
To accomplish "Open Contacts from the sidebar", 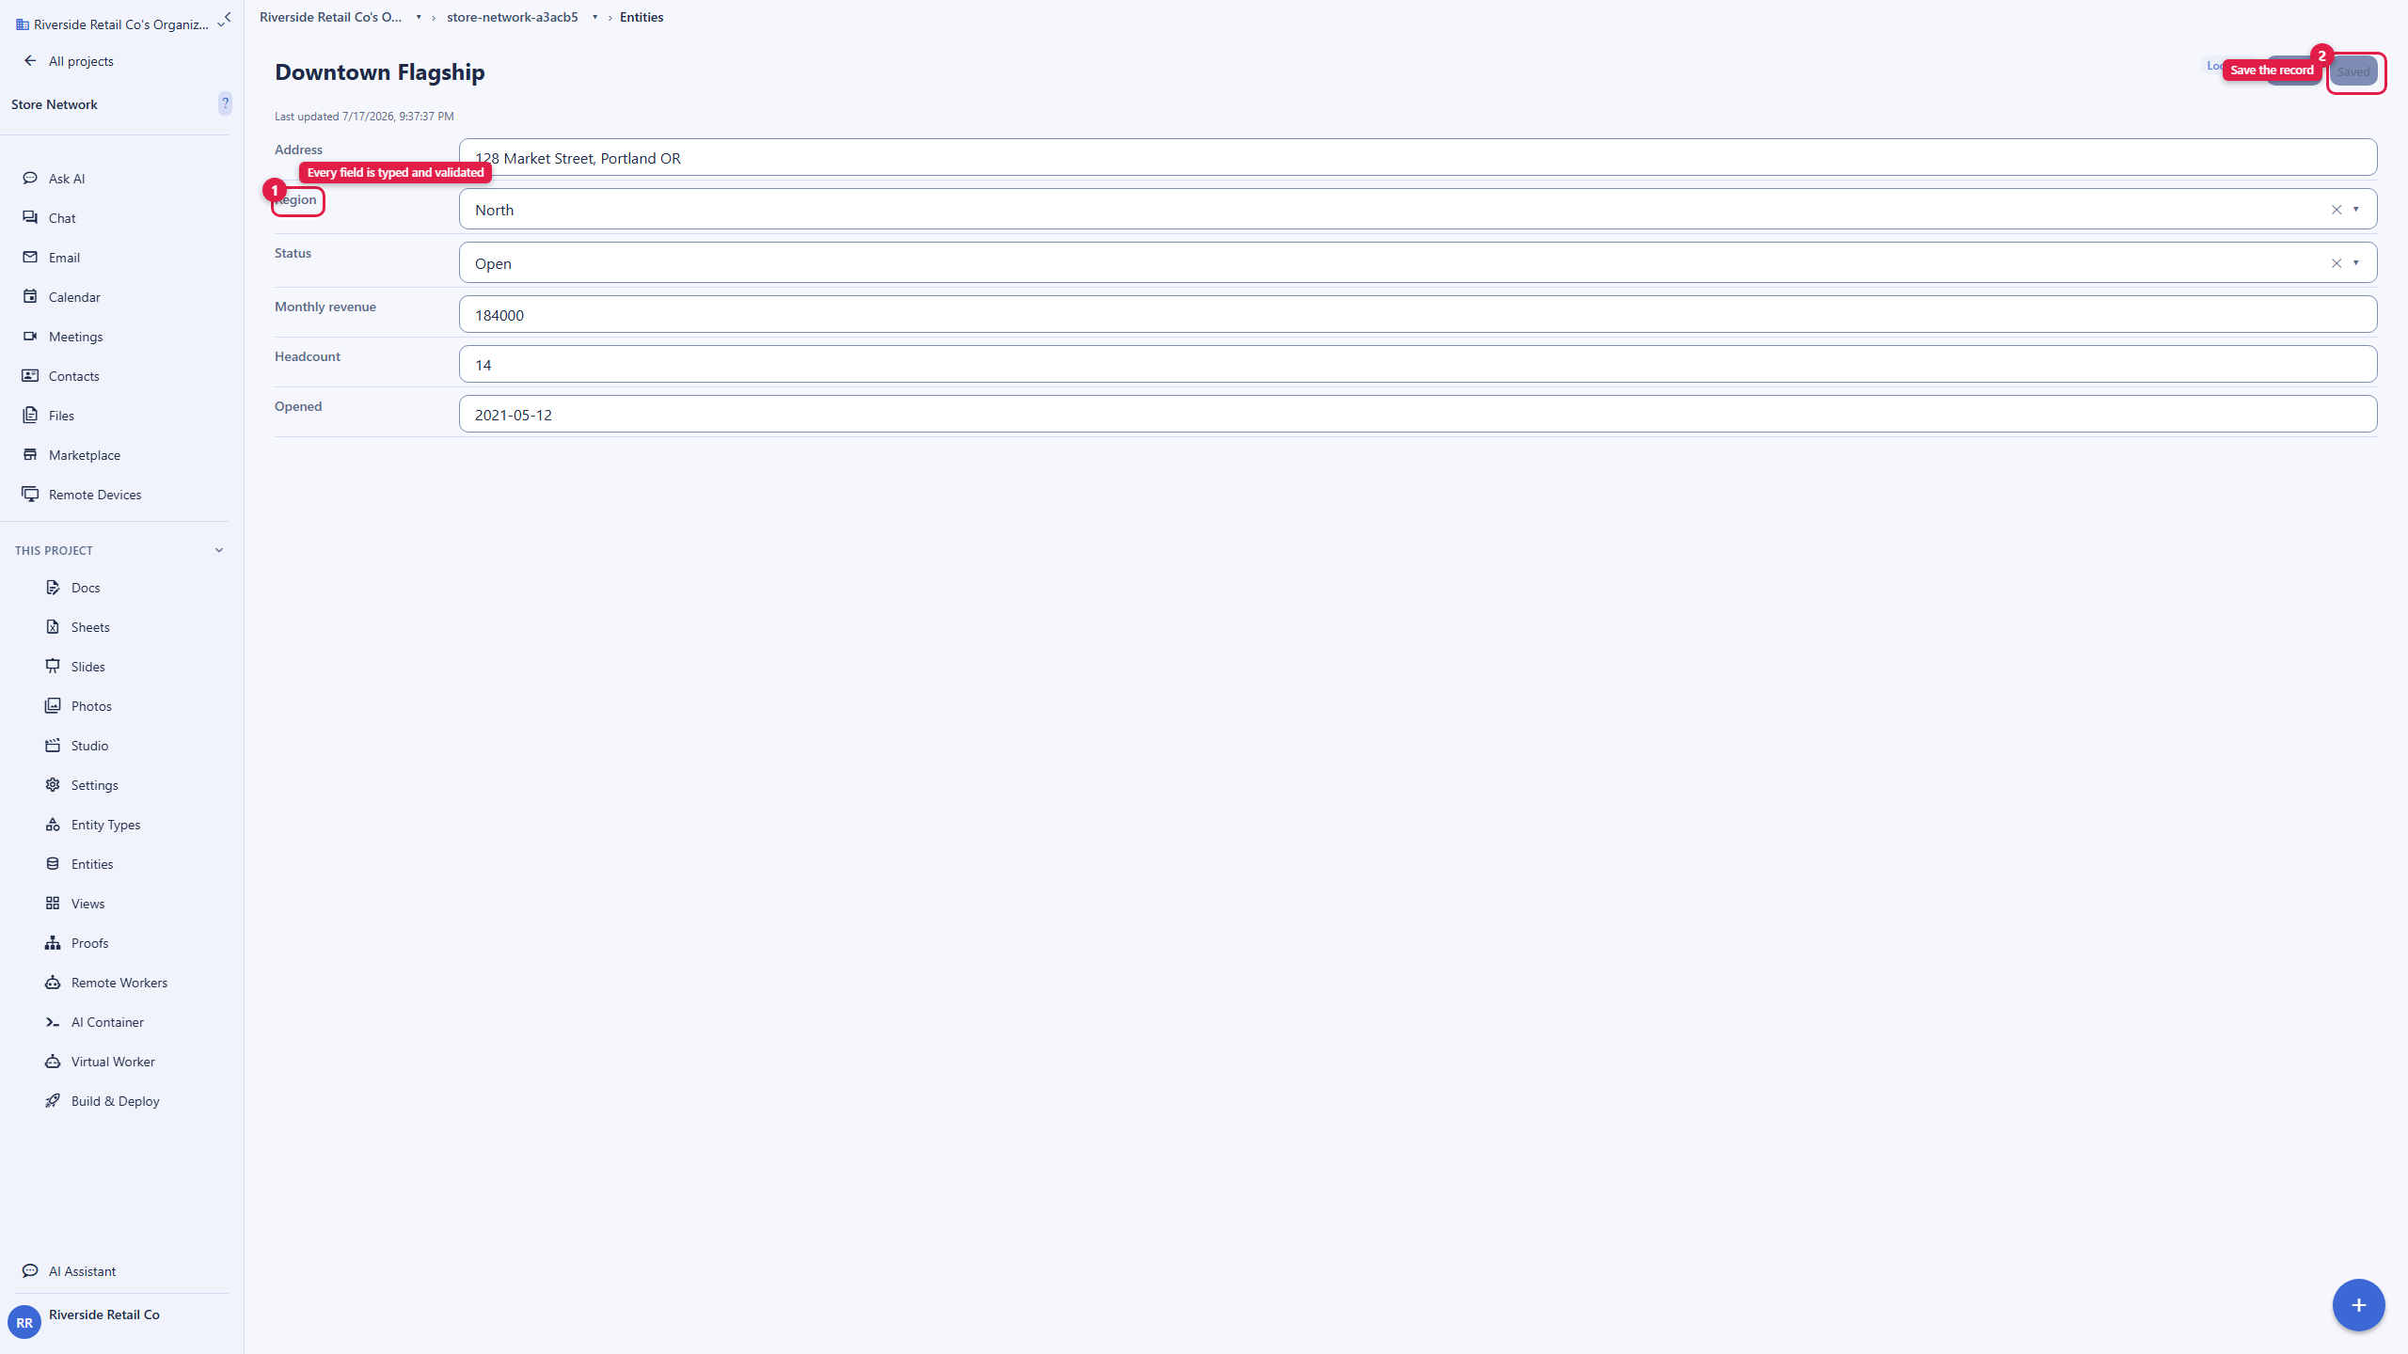I will point(73,376).
